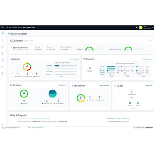Open the fabrics icon in sidebar
The image size is (154, 154).
3,40
